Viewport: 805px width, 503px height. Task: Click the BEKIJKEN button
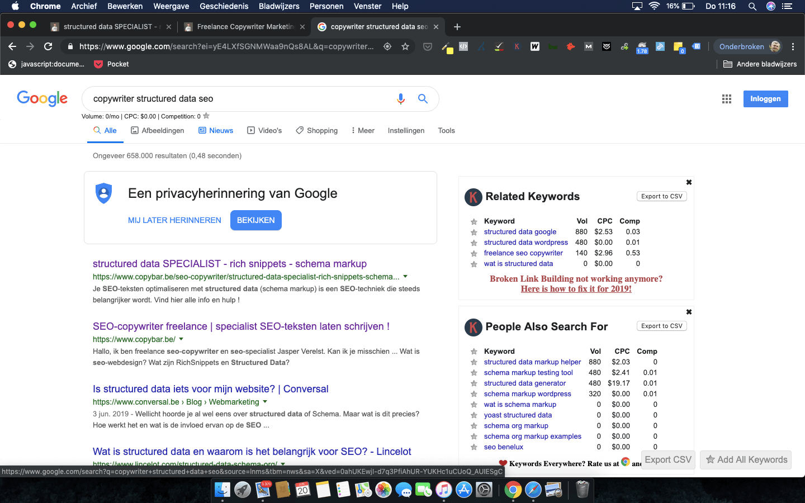pos(256,220)
